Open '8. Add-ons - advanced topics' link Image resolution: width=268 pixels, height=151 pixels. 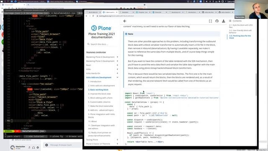pos(101,110)
